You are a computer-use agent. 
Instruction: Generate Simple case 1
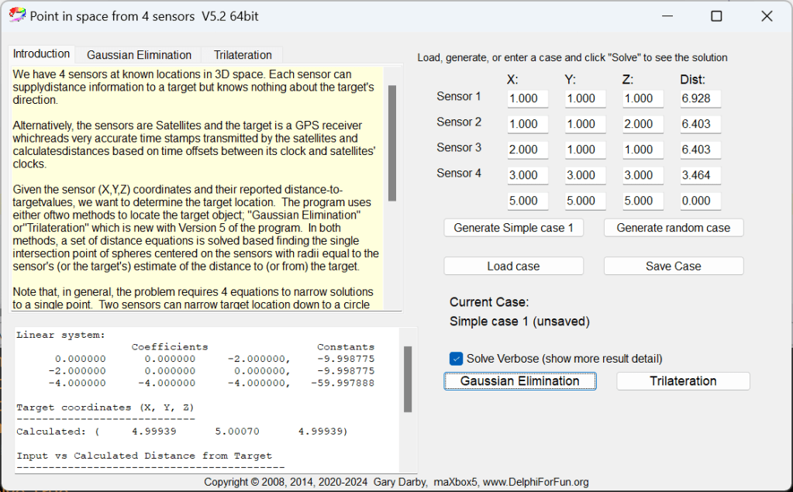[x=513, y=228]
